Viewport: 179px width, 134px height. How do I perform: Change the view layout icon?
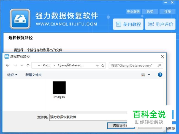(x=143, y=75)
